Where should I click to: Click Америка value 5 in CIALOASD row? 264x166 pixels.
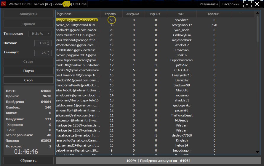[134, 70]
